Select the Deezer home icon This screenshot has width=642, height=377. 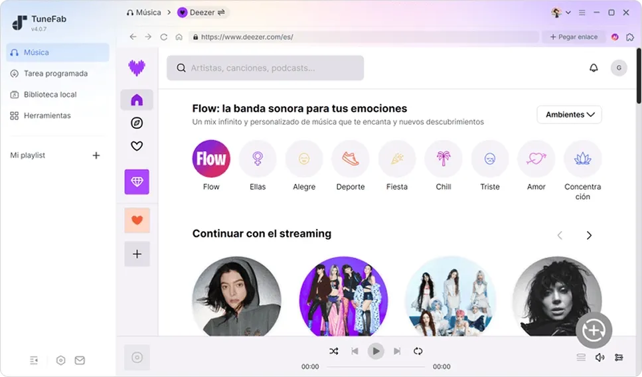[x=137, y=100]
